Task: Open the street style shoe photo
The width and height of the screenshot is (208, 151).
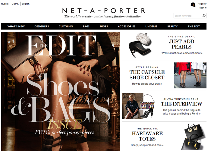Action: 190,75
